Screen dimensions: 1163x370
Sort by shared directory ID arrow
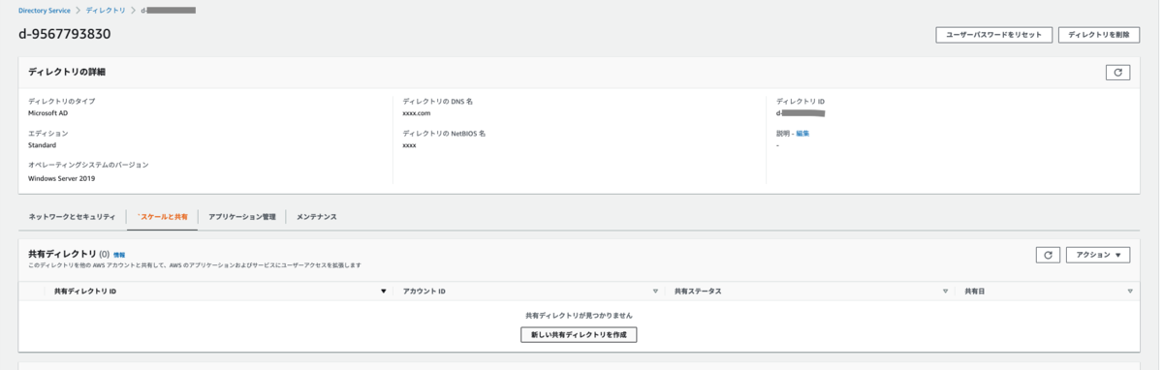[384, 292]
